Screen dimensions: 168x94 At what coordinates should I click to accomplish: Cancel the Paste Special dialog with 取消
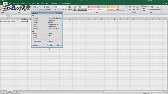point(58,45)
